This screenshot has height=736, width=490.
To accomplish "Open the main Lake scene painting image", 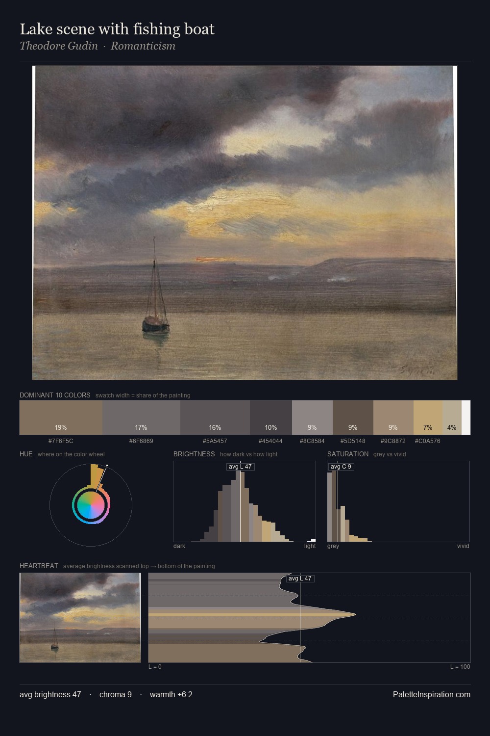I will (x=245, y=223).
